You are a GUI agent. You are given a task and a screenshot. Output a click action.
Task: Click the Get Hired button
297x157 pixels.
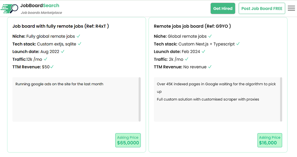point(223,8)
